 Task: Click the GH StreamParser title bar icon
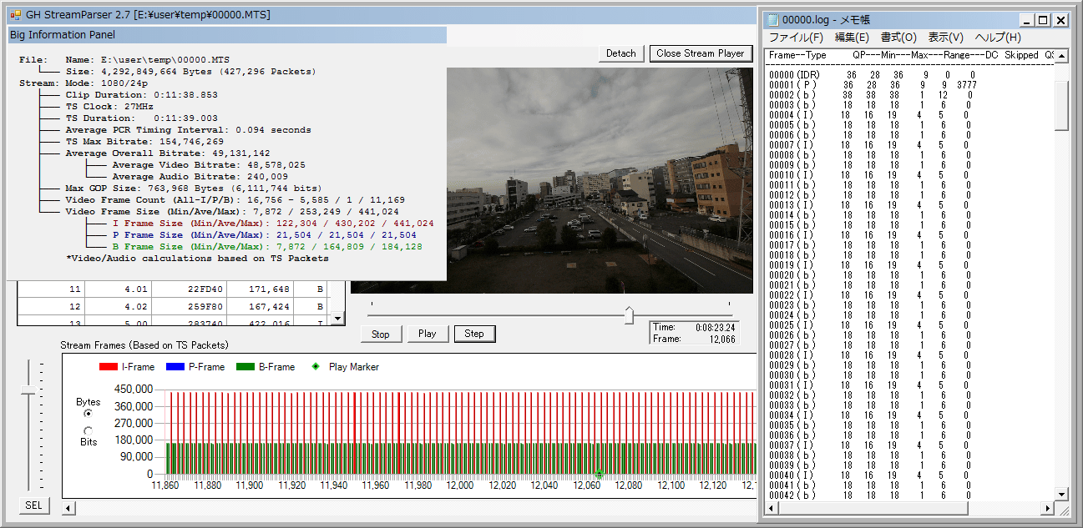pos(15,15)
